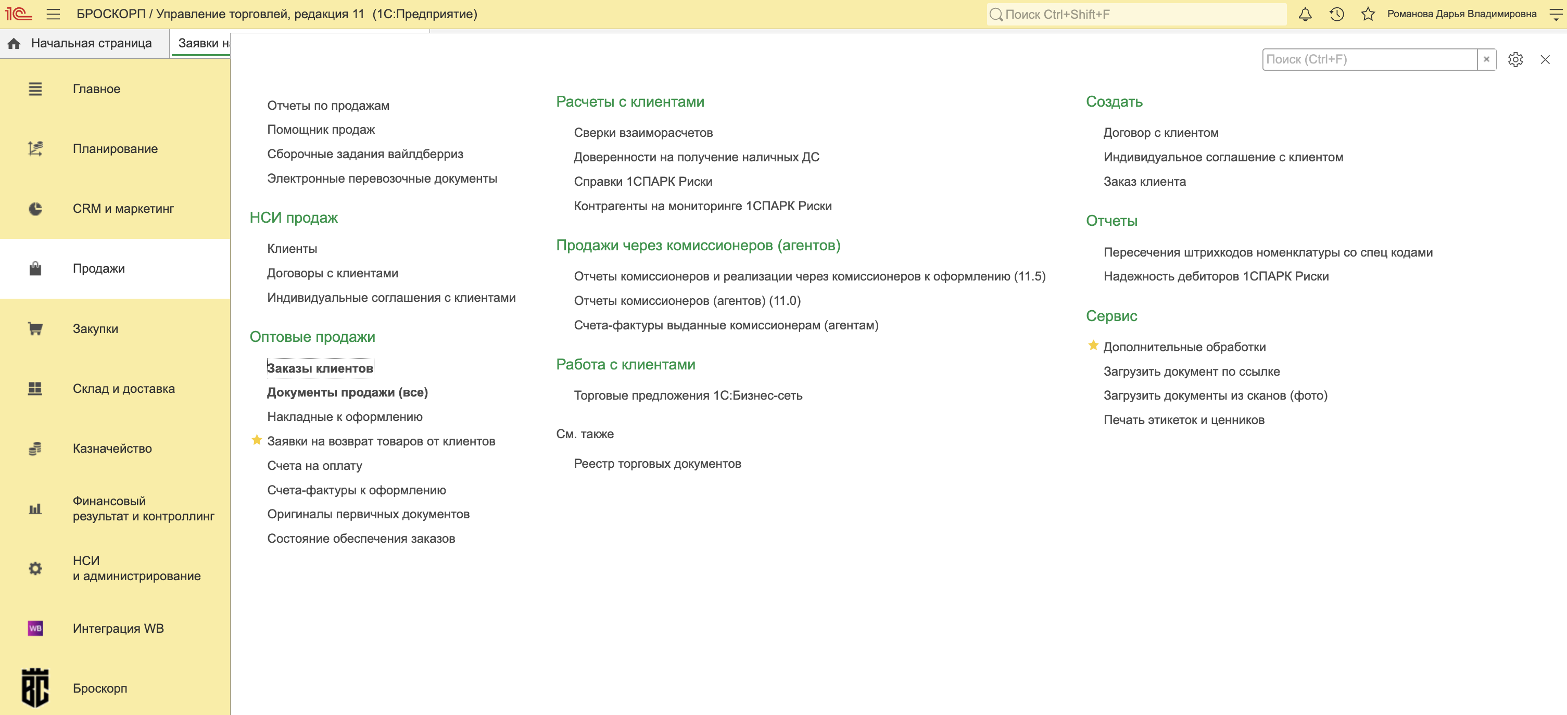Click the Закупки cart icon
Image resolution: width=1567 pixels, height=715 pixels.
(35, 328)
